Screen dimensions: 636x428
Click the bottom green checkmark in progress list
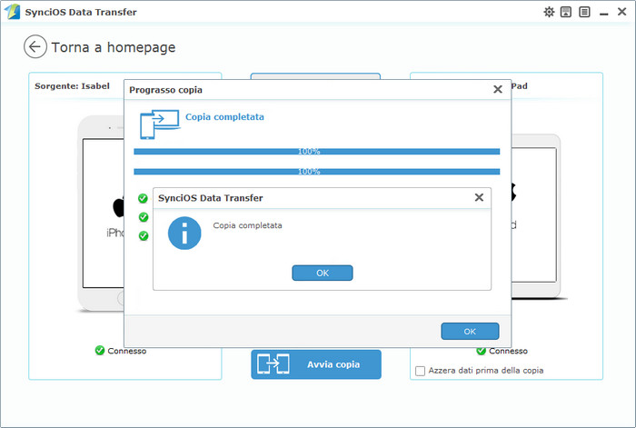[x=144, y=235]
